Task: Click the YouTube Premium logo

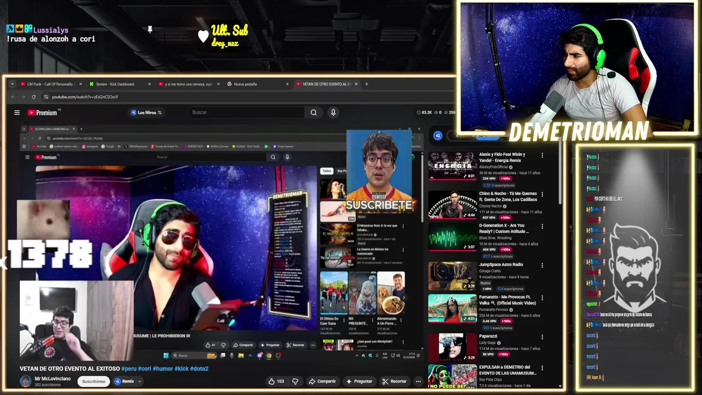Action: (42, 112)
